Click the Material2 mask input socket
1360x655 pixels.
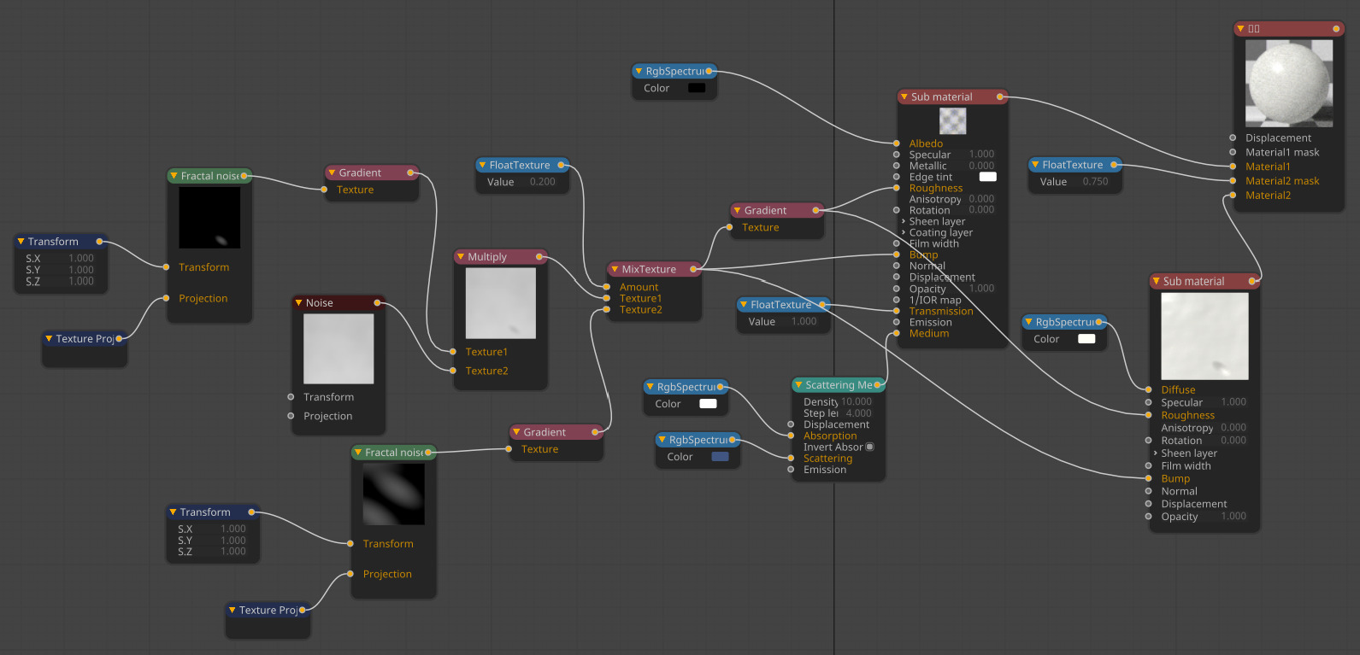coord(1233,181)
